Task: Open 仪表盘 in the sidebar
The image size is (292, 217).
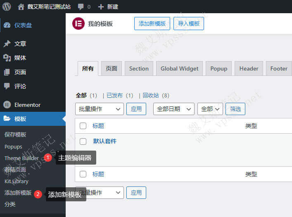Action: coord(23,25)
